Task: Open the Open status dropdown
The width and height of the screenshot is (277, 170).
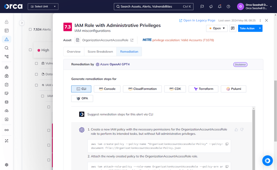Action: click(x=217, y=28)
